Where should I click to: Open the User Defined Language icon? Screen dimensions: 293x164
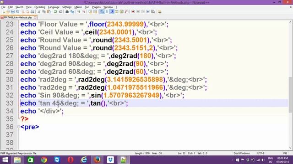pos(117,12)
